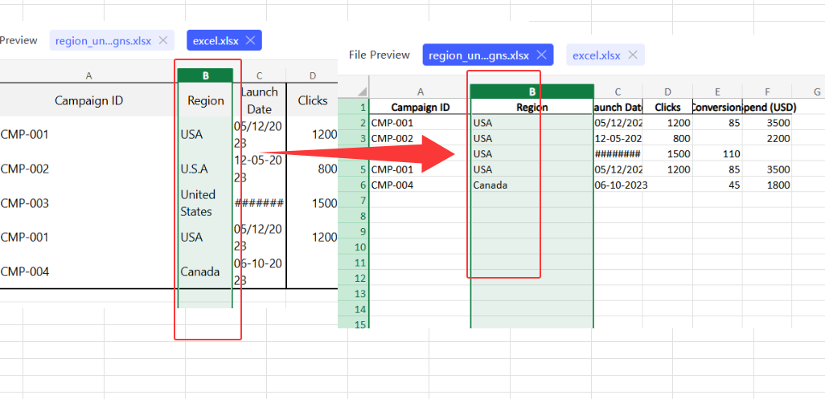Select column E header in right sheet
The width and height of the screenshot is (825, 399).
pyautogui.click(x=716, y=92)
